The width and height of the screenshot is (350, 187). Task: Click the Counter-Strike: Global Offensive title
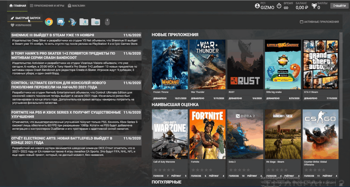click(x=315, y=163)
